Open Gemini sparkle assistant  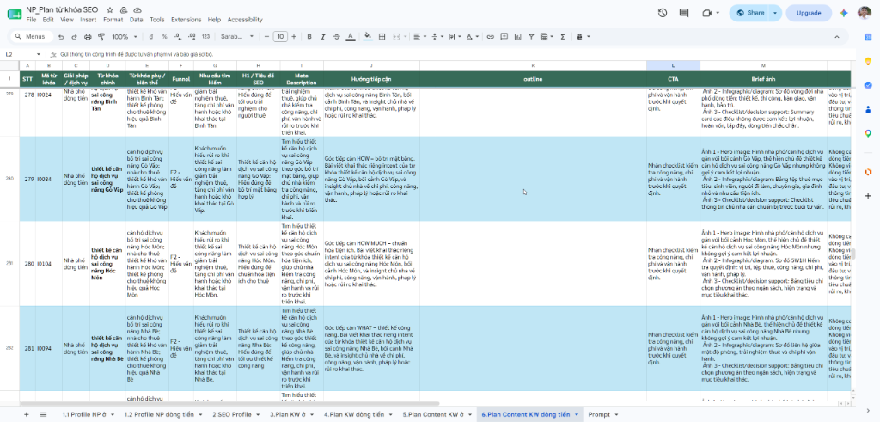pos(844,13)
